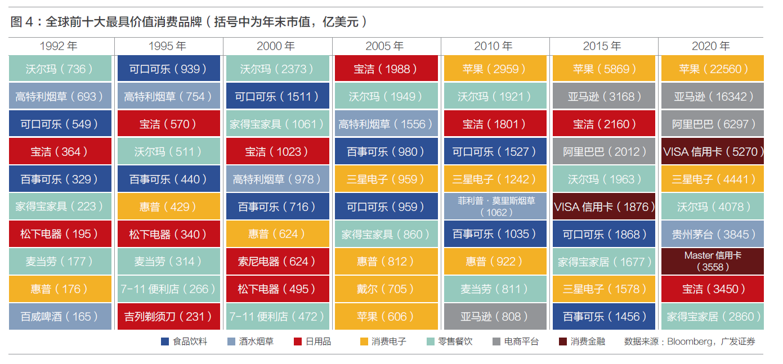The image size is (783, 364).
Task: Select the cell 家得宝家具（1061）
Action: point(278,124)
